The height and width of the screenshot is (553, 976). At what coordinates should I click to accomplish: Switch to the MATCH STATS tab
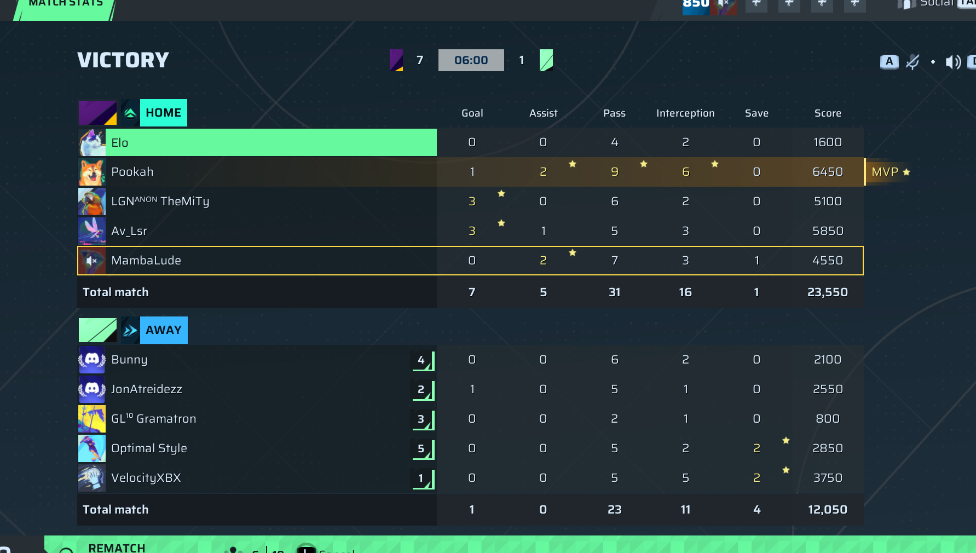point(66,7)
